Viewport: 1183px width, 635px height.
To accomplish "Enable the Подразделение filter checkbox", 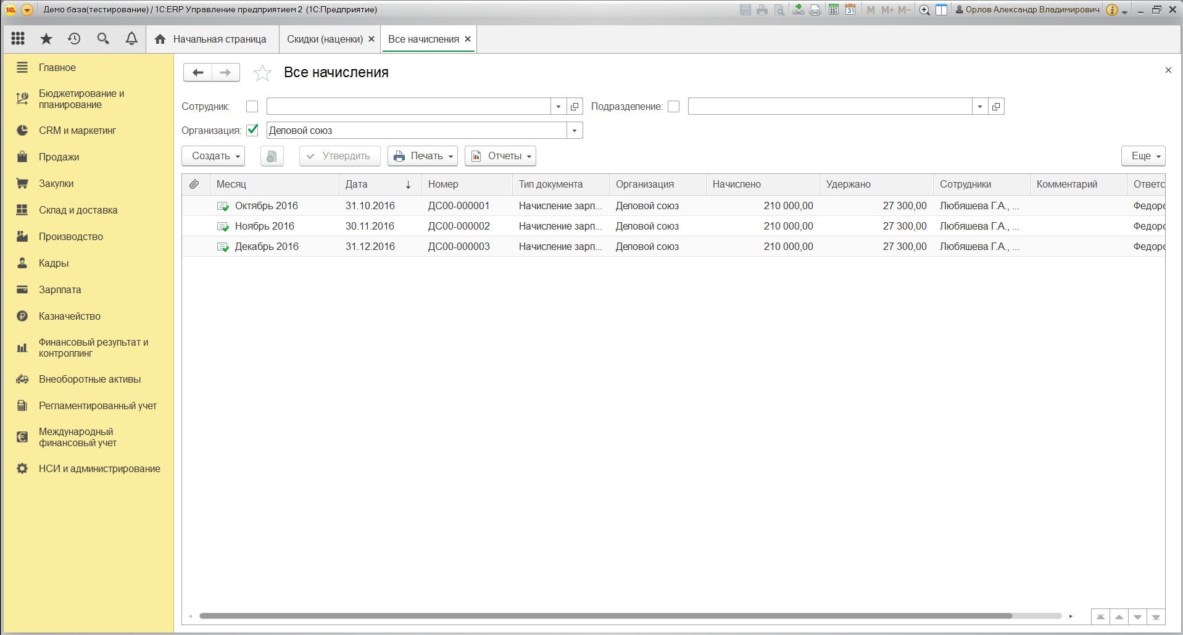I will pyautogui.click(x=674, y=107).
